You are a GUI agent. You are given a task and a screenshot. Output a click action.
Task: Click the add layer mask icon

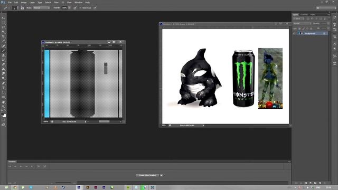[306, 183]
